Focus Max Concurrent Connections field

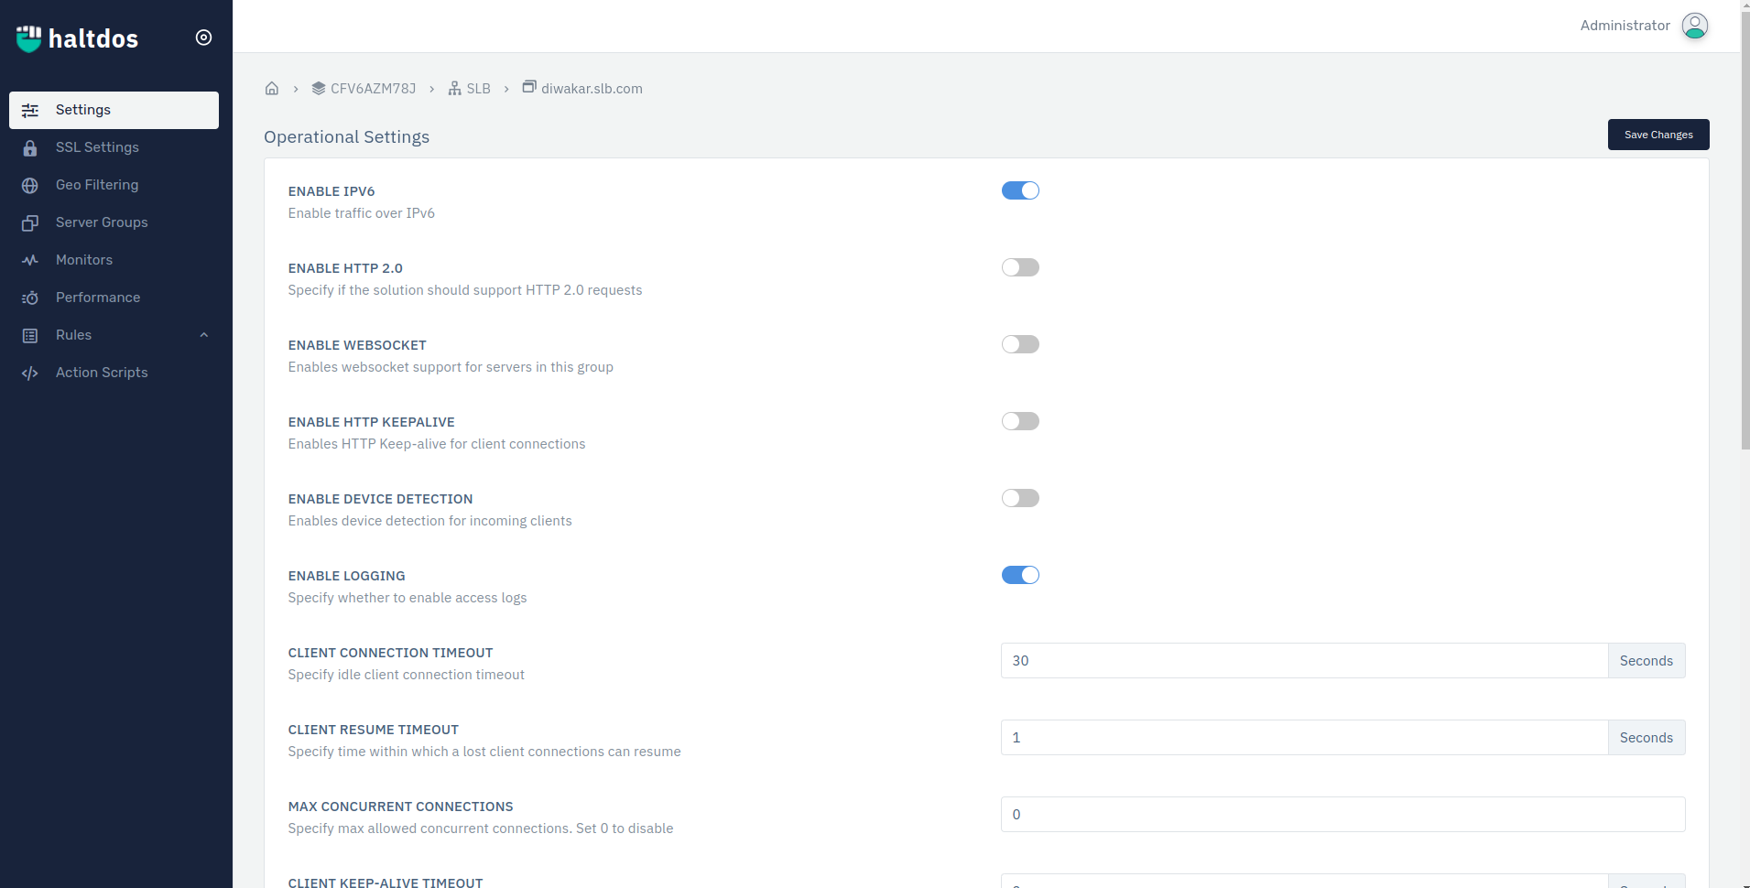(x=1342, y=815)
